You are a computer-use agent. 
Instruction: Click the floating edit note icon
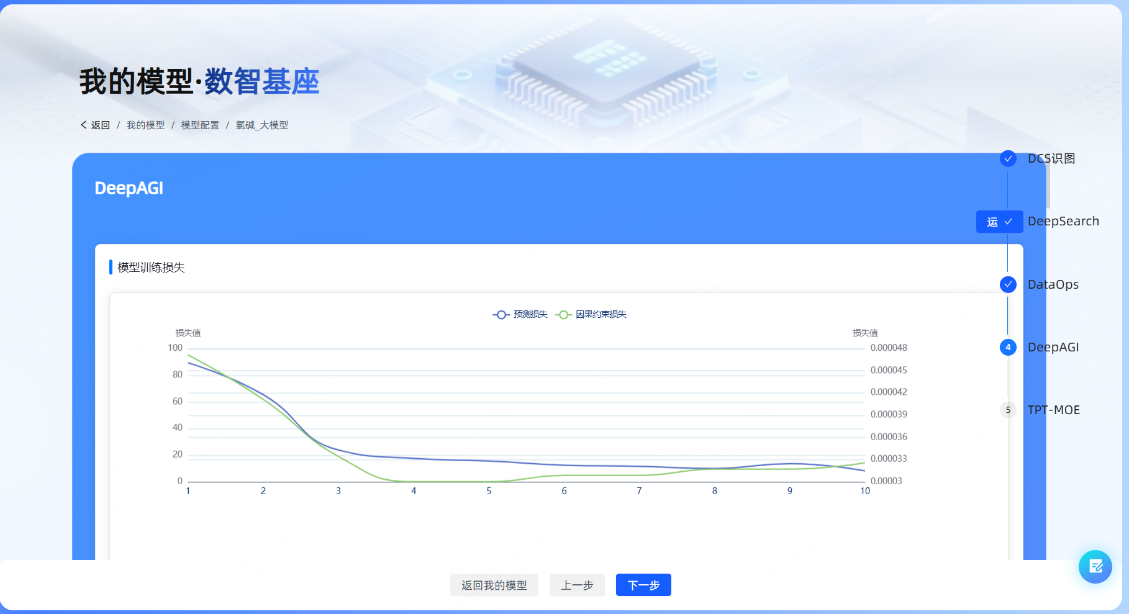click(1095, 566)
